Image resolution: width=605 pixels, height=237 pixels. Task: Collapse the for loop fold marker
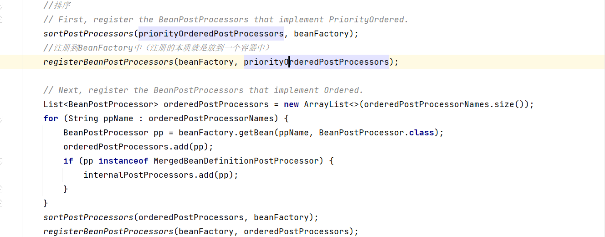pos(1,118)
